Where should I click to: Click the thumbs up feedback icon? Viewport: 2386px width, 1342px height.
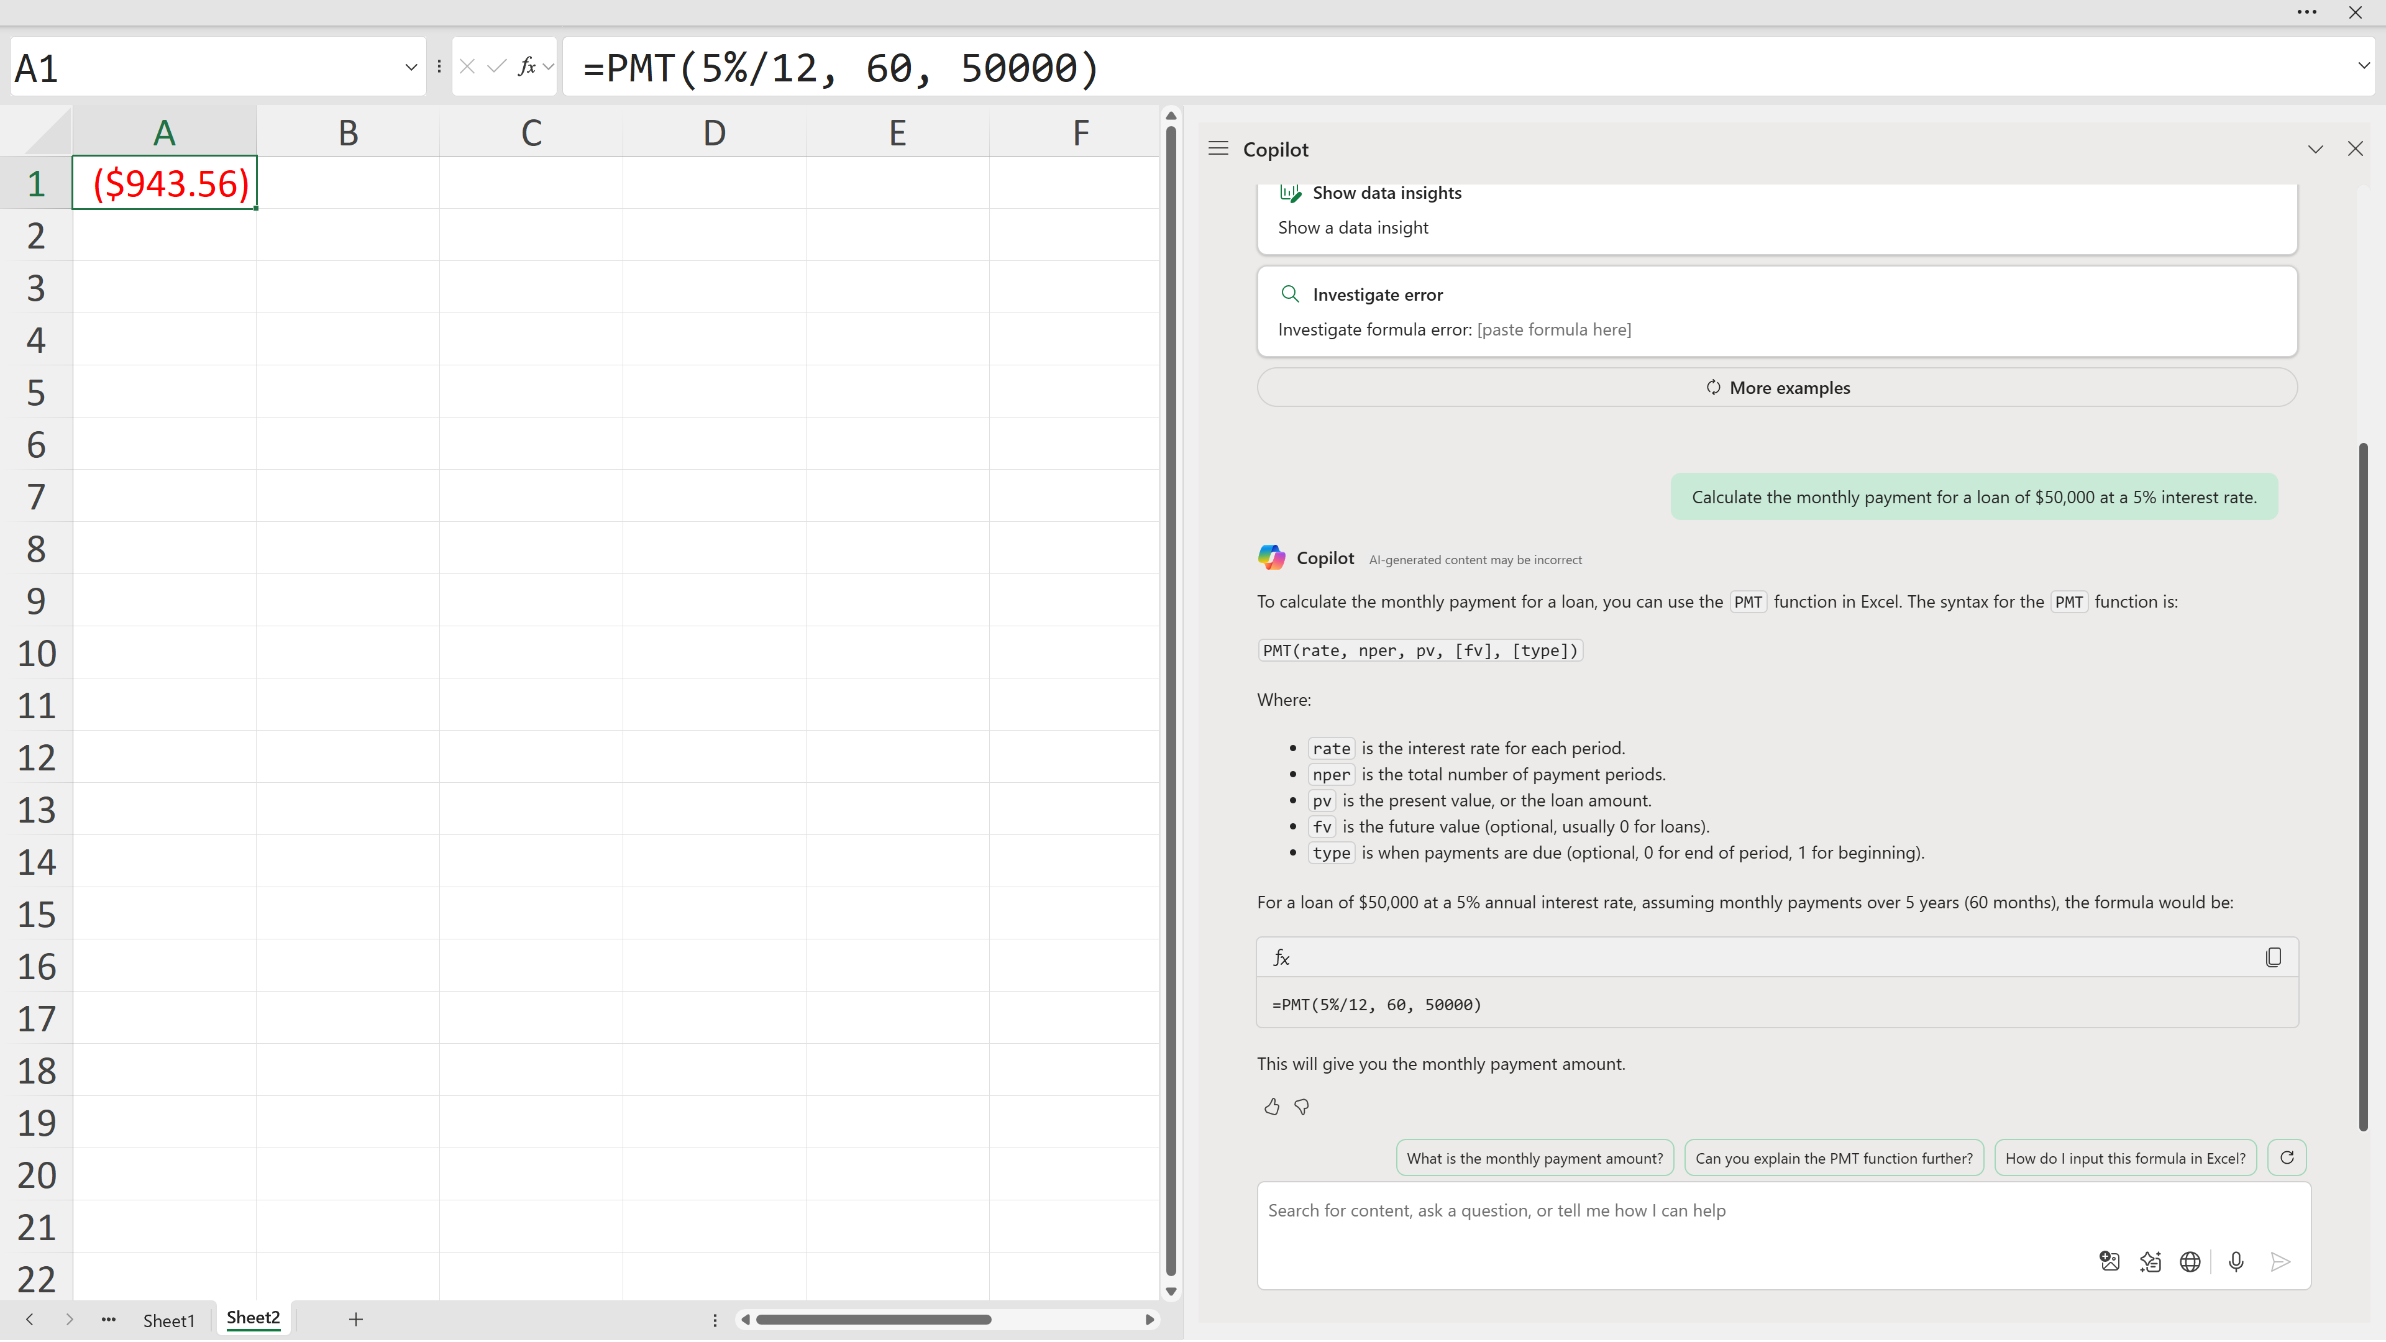coord(1272,1108)
